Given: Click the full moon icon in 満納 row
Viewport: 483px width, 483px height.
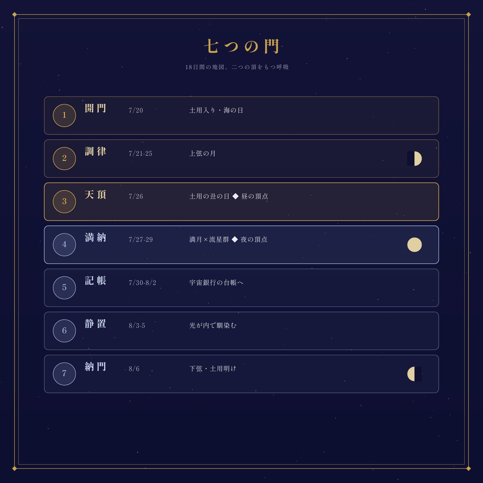Looking at the screenshot, I should [414, 245].
